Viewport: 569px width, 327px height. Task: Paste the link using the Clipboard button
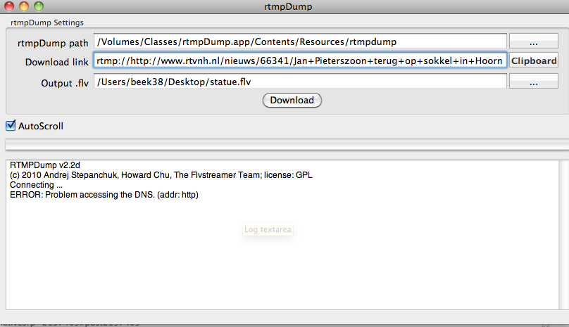[x=533, y=61]
